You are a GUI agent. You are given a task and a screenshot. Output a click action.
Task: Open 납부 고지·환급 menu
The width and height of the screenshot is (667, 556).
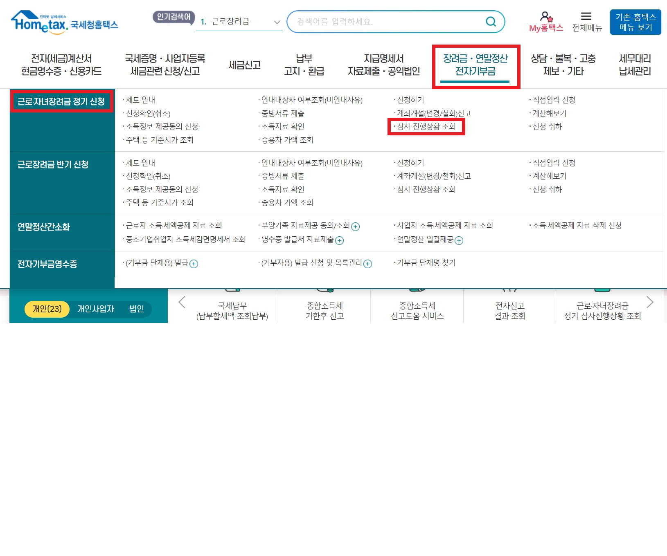coord(304,65)
